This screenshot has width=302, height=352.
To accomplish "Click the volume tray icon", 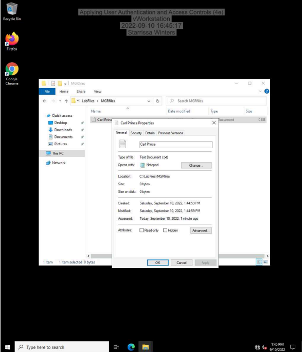I will (x=264, y=347).
